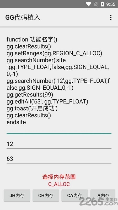Focus the empty teal-underlined input field
This screenshot has width=118, height=210.
[x=59, y=129]
